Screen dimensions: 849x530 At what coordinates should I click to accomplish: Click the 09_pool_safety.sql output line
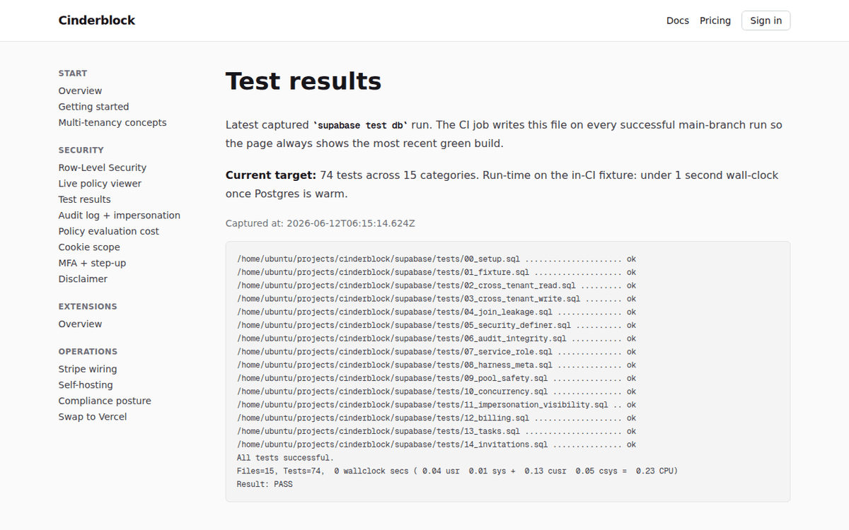[437, 378]
